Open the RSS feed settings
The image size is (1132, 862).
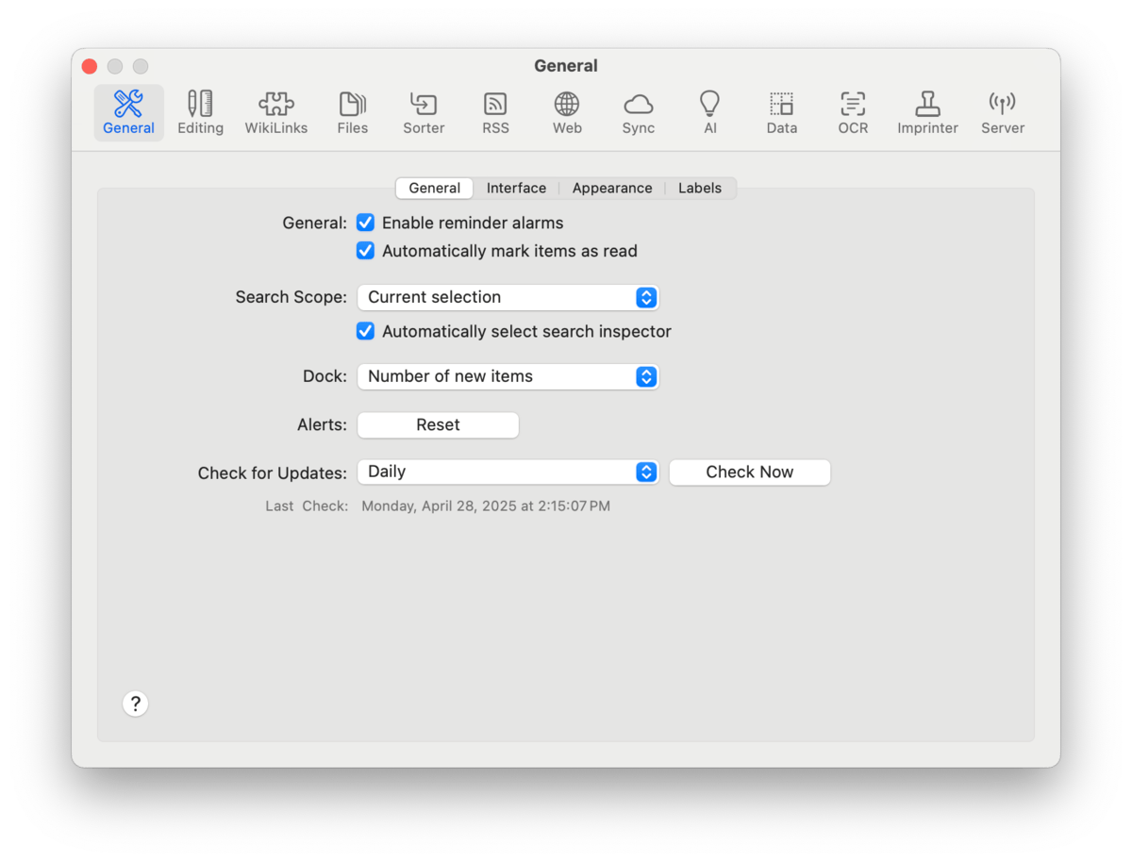click(495, 112)
